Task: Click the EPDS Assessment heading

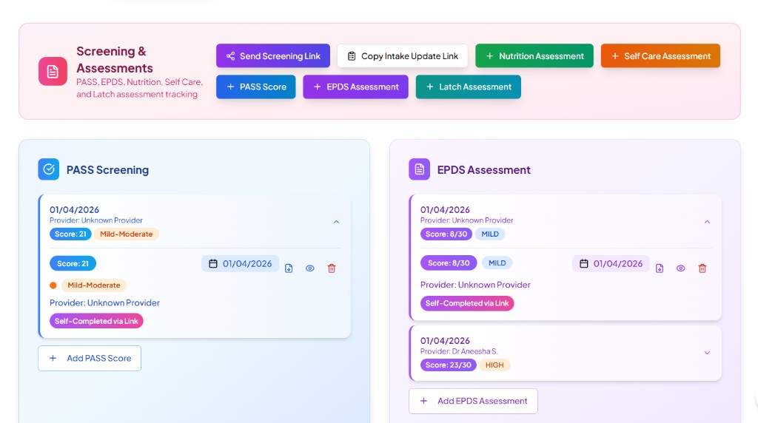Action: click(x=484, y=170)
